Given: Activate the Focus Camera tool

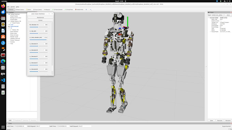Looking at the screenshot, I should tap(38, 10).
